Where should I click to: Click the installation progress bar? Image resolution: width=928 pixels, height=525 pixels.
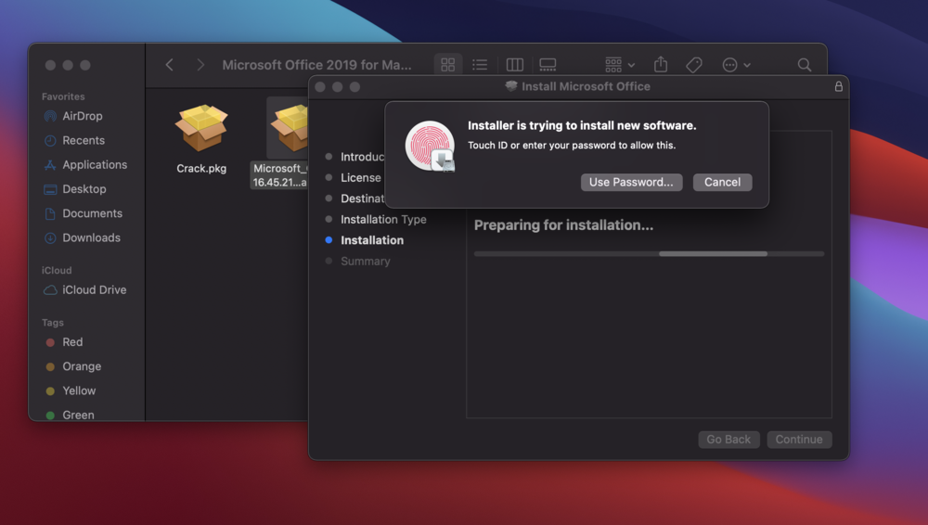(649, 253)
